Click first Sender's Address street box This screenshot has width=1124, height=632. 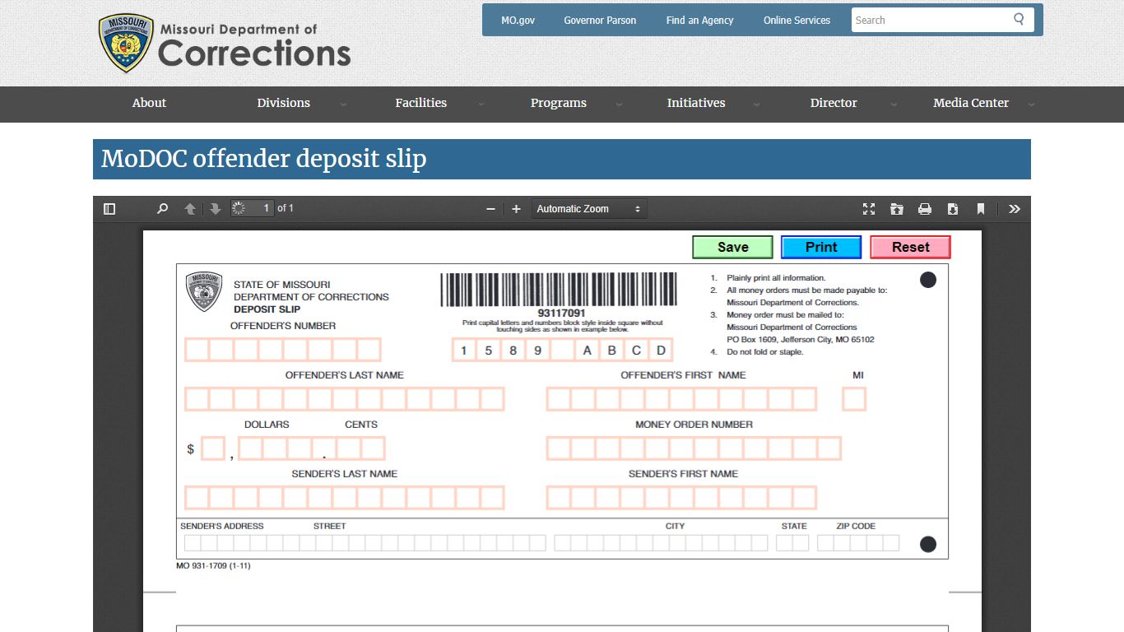(193, 543)
